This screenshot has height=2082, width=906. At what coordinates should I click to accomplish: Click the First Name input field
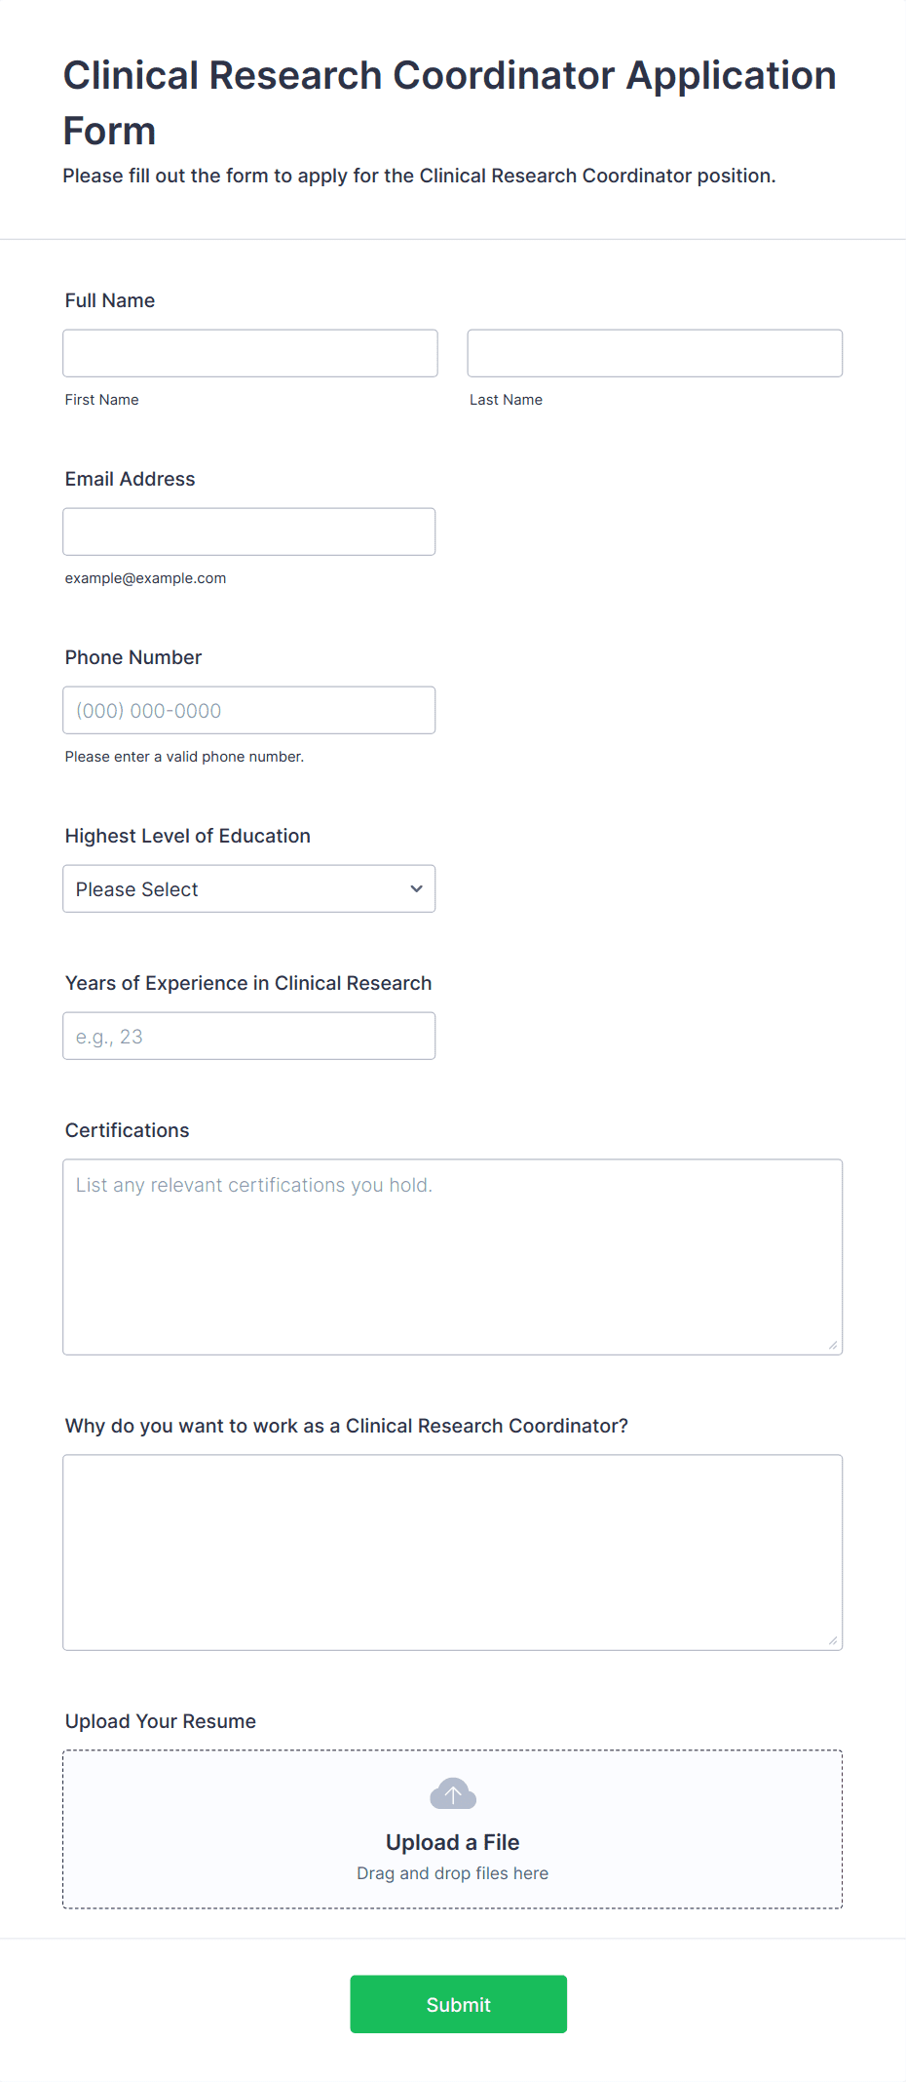coord(250,353)
